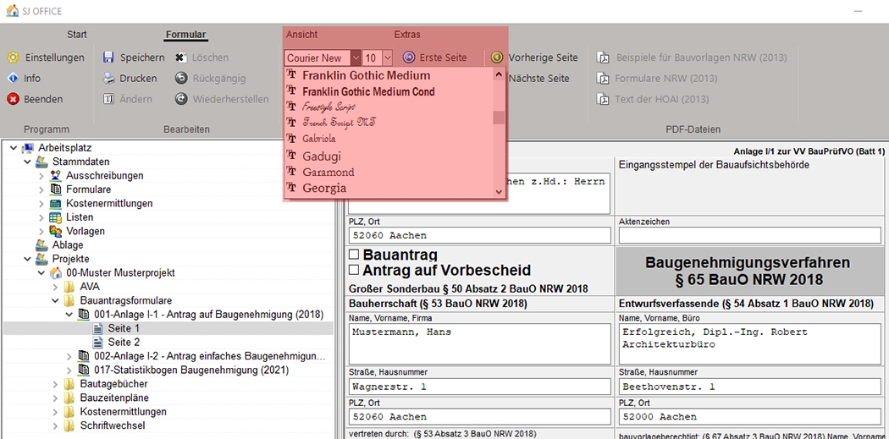The width and height of the screenshot is (889, 439).
Task: Click the Wagnerstr. 1 street field
Action: pos(480,387)
